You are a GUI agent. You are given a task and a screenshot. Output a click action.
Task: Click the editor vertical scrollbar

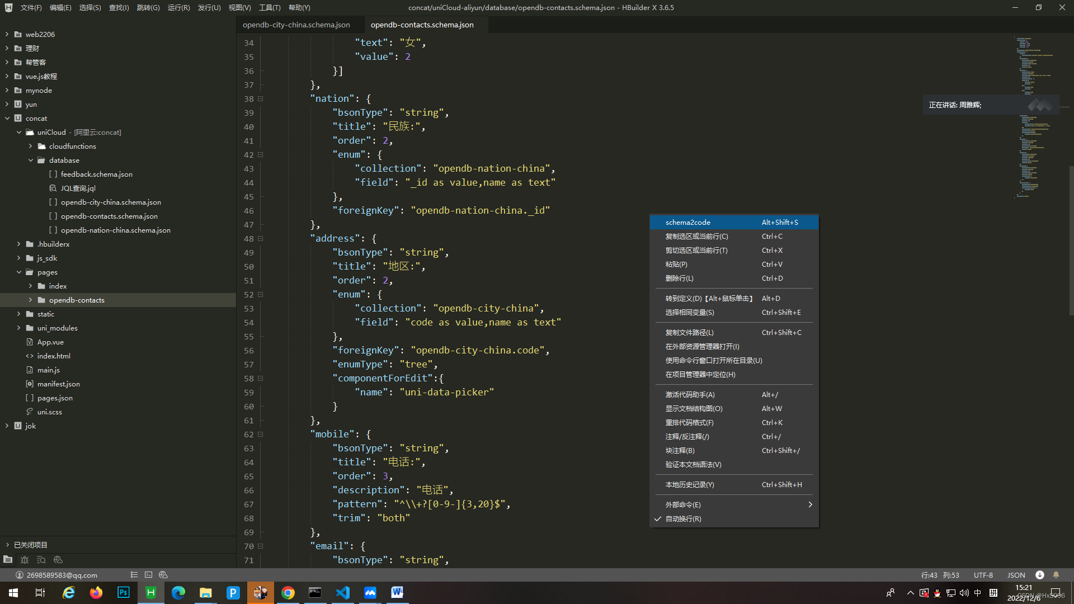point(1071,240)
